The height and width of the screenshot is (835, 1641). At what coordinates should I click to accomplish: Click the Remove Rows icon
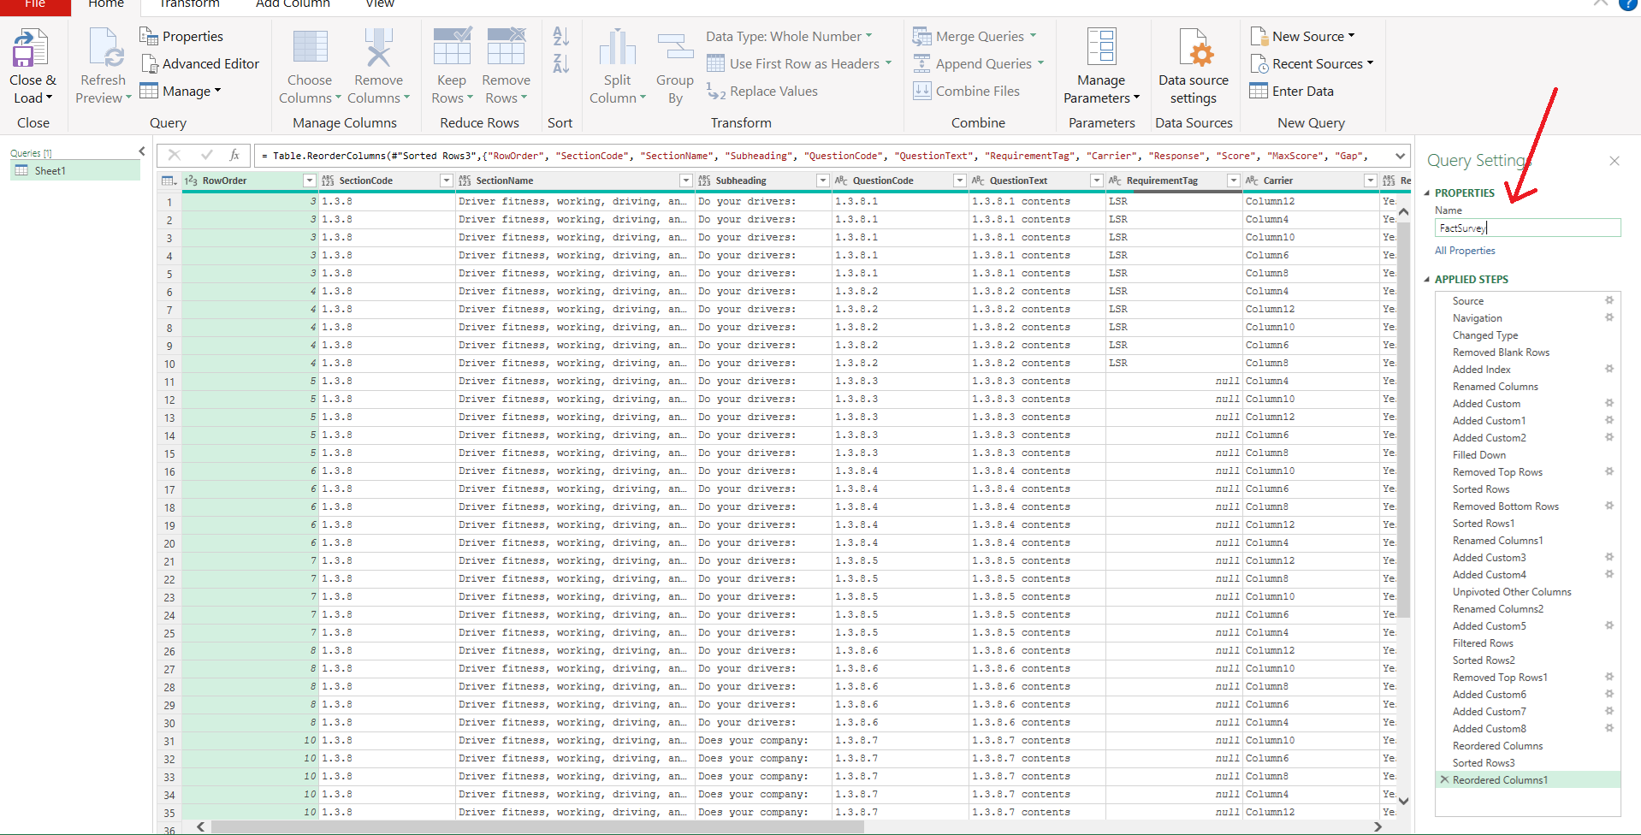[506, 47]
